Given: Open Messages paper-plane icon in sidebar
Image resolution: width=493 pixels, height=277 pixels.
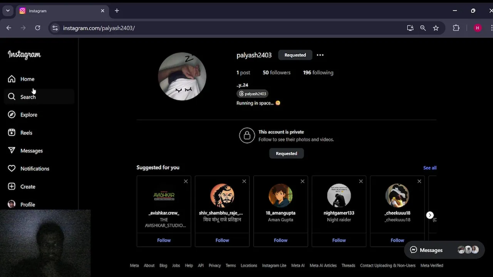Looking at the screenshot, I should pos(12,150).
